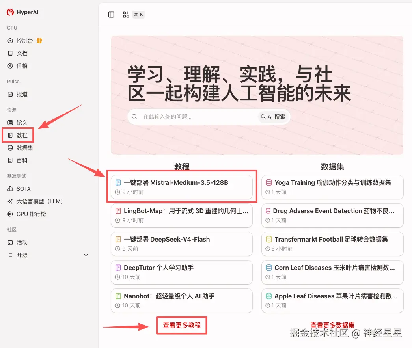
Task: Click the 百科 page icon
Action: [x=10, y=160]
